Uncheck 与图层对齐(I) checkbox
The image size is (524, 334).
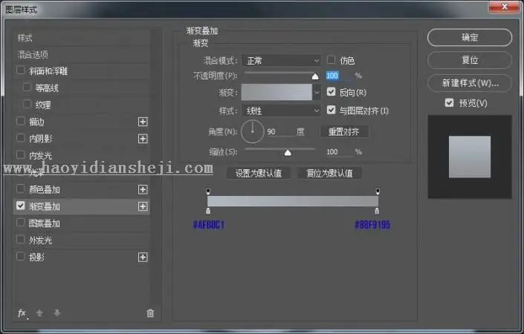point(331,110)
